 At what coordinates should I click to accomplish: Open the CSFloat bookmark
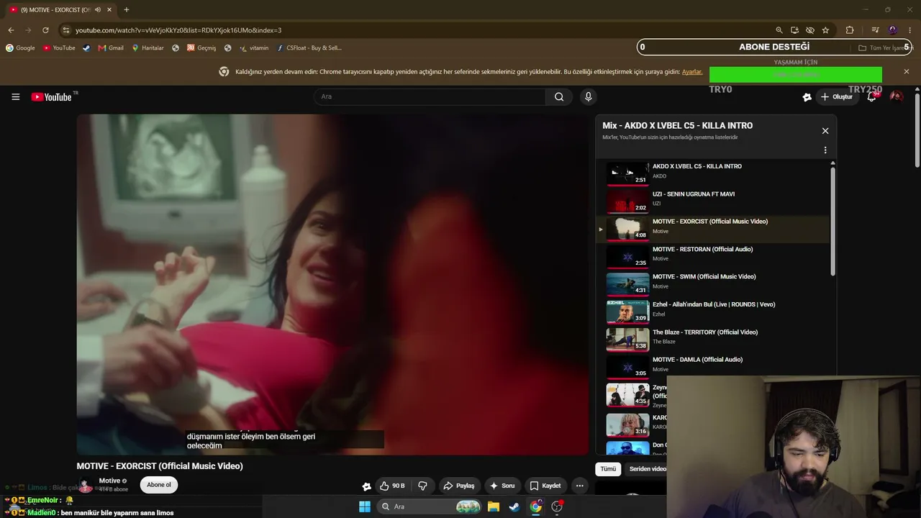pos(309,48)
